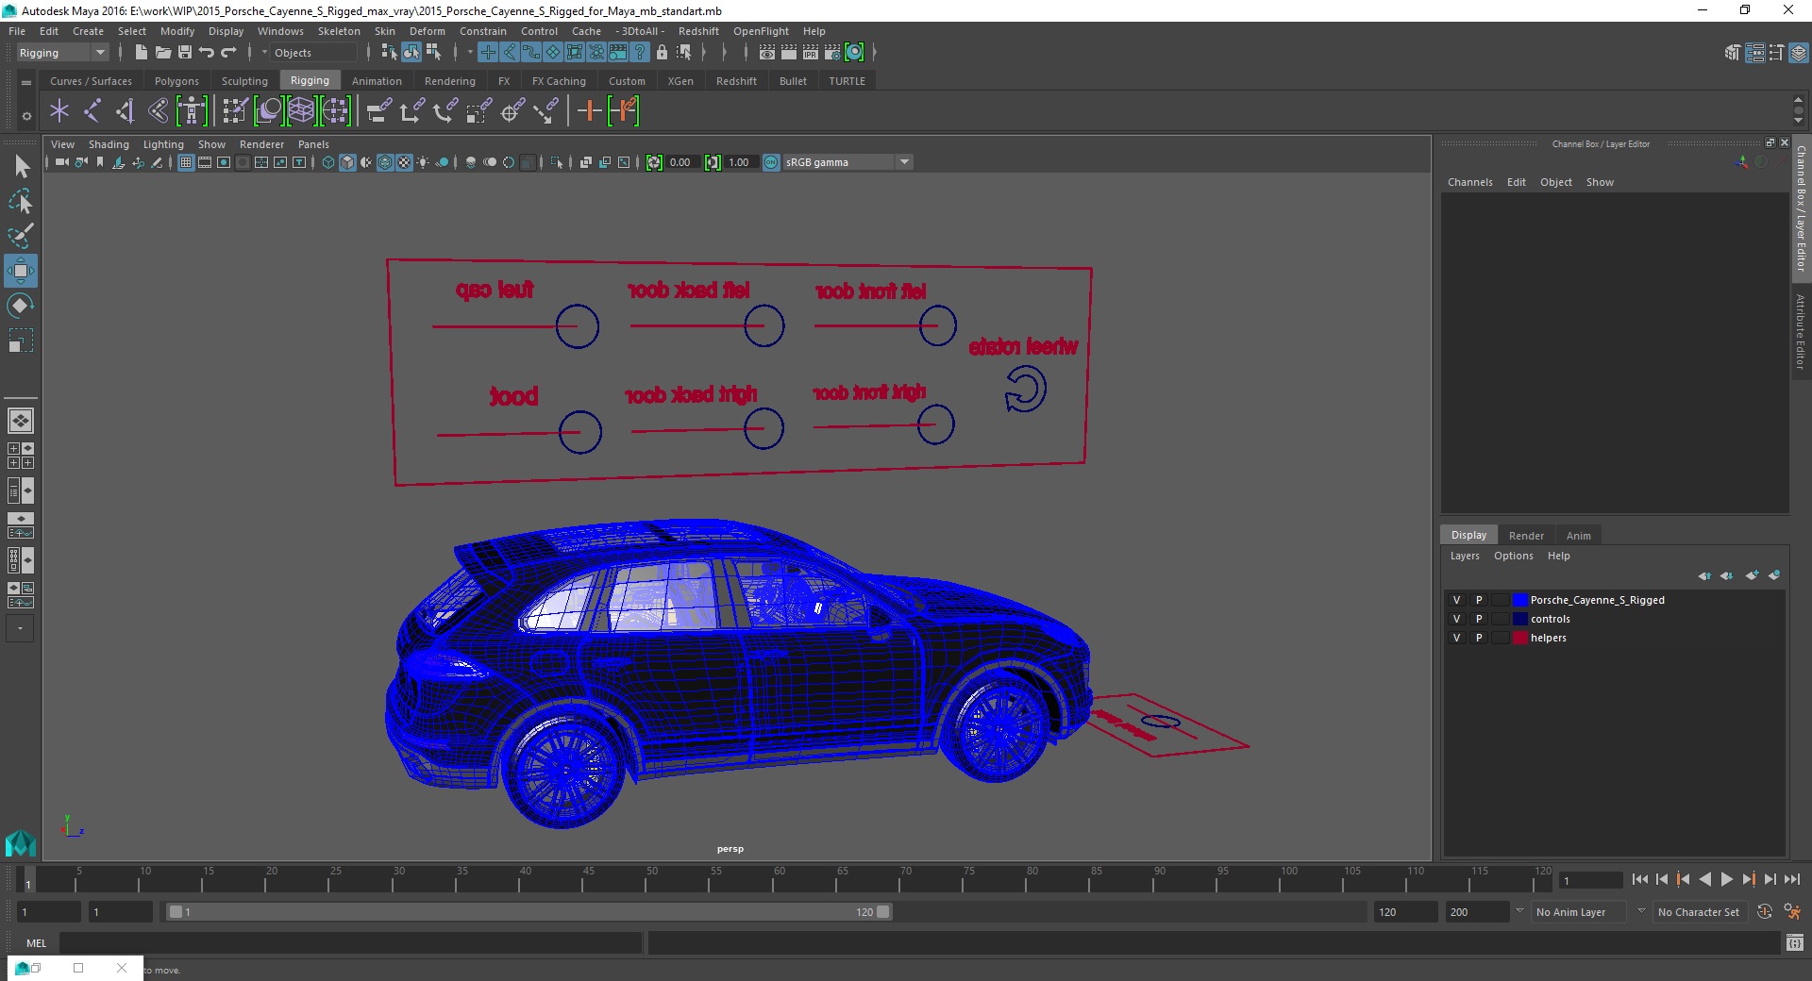This screenshot has width=1812, height=981.
Task: Step forward one frame
Action: pos(1770,879)
